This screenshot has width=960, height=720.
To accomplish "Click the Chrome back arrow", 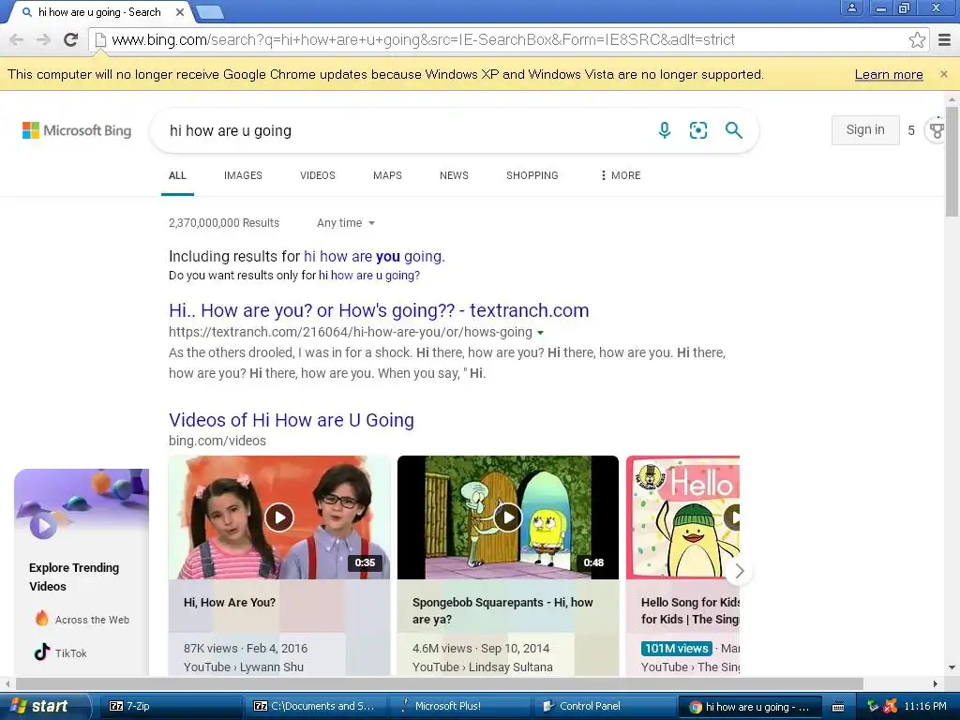I will 17,39.
